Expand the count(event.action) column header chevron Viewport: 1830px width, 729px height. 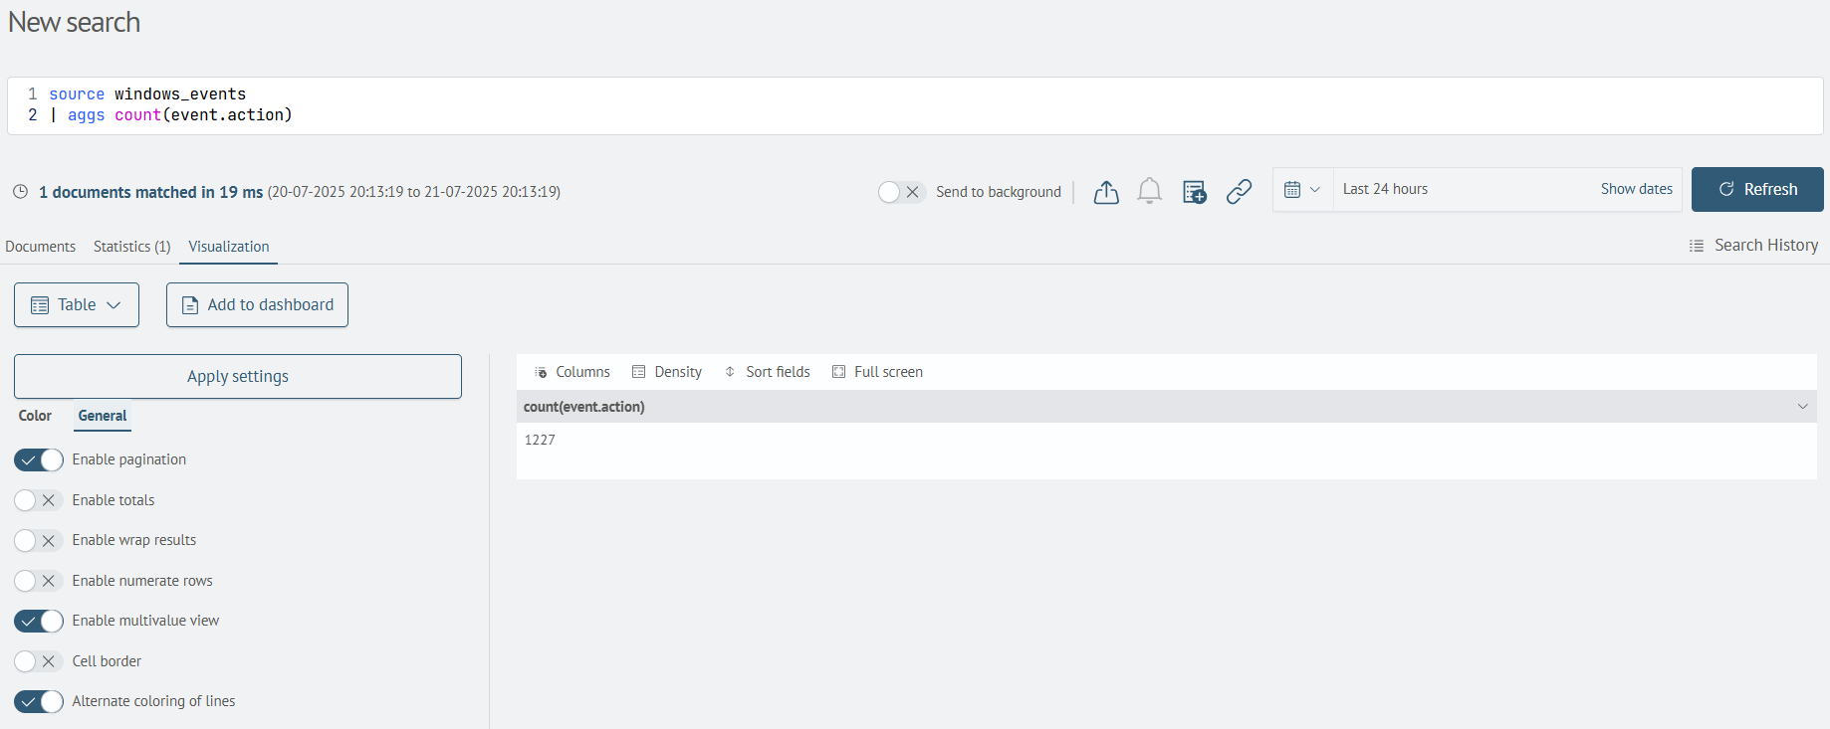tap(1802, 407)
